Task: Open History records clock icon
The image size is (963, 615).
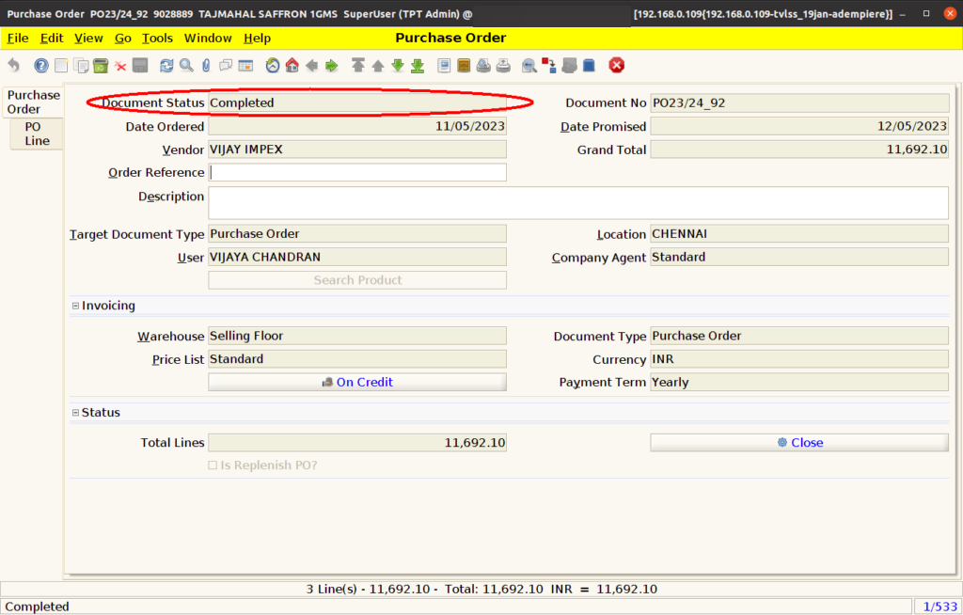Action: (x=273, y=65)
